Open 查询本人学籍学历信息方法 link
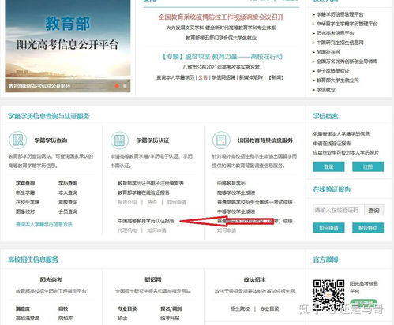Screen dimensions: 394x325 44,225
